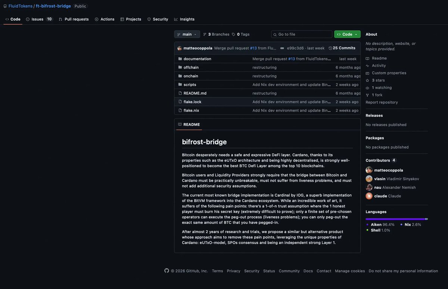Click nau Alexander Nemish avatar

pyautogui.click(x=369, y=187)
